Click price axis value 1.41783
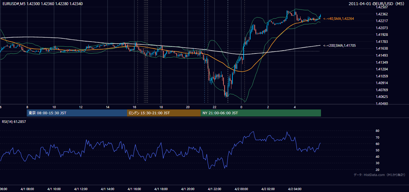The width and height of the screenshot is (409, 192). pos(382,42)
